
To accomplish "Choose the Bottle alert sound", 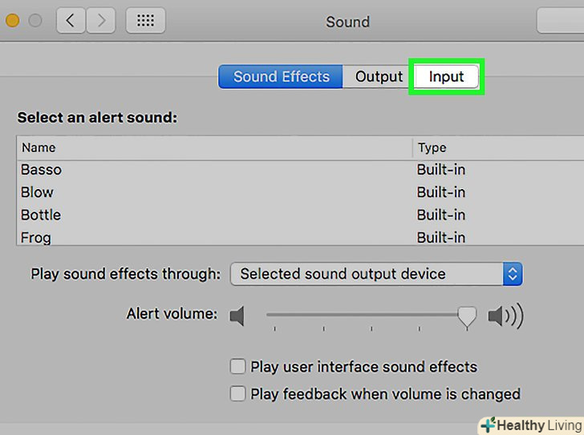I will pyautogui.click(x=41, y=215).
